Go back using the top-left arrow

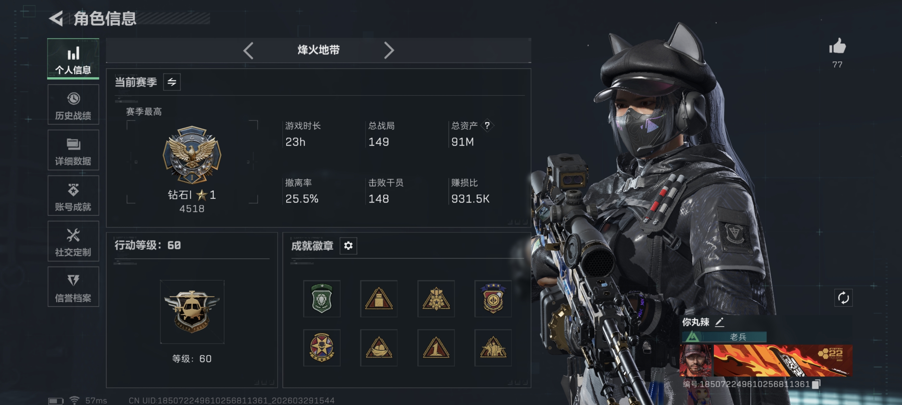(x=56, y=18)
